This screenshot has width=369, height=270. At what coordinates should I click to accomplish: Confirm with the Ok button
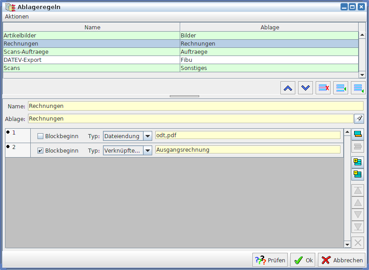click(303, 260)
